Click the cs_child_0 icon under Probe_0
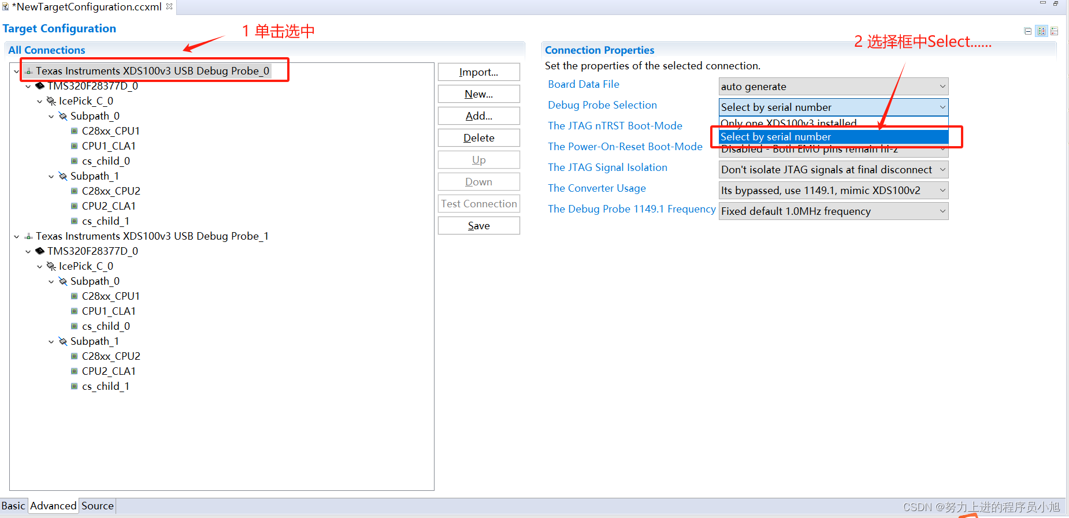 tap(74, 161)
